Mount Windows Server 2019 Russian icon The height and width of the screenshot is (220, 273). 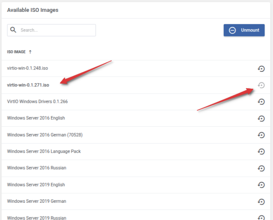261,218
